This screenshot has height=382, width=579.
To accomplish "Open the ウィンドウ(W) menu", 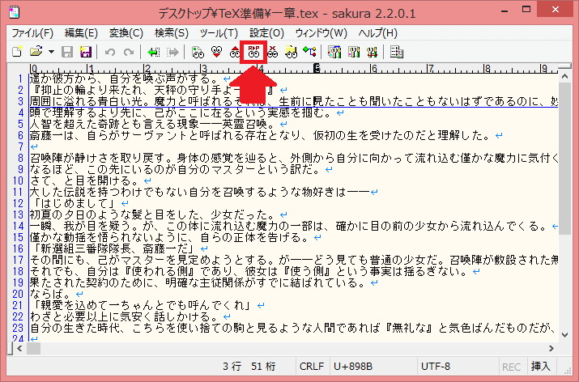I will coord(321,33).
